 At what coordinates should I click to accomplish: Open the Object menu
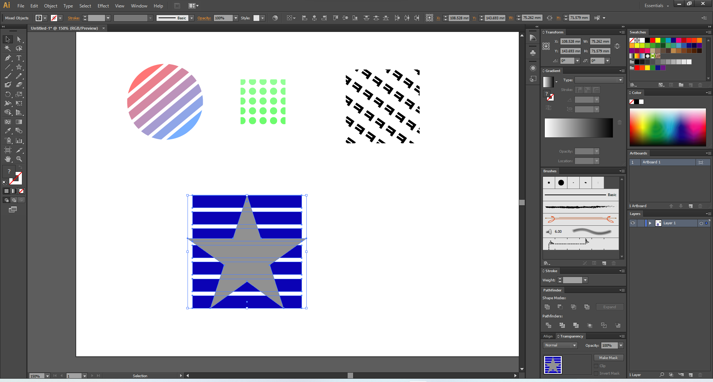click(x=51, y=6)
